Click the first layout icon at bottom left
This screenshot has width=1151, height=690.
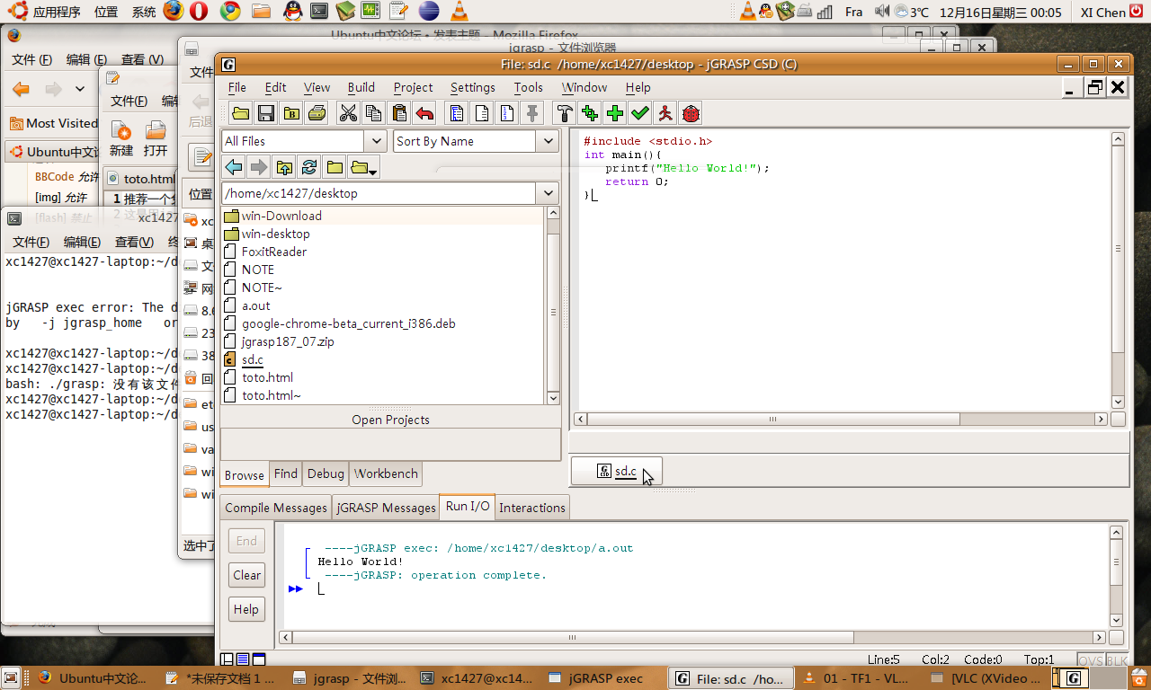pyautogui.click(x=228, y=659)
